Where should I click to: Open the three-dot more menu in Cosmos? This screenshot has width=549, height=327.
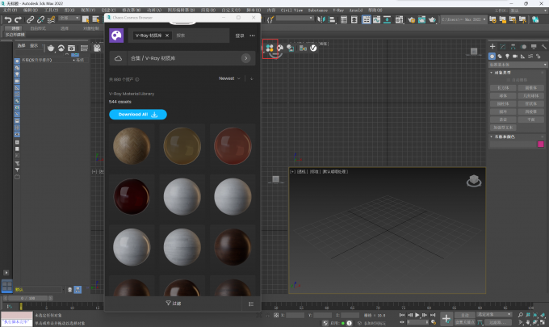point(252,36)
